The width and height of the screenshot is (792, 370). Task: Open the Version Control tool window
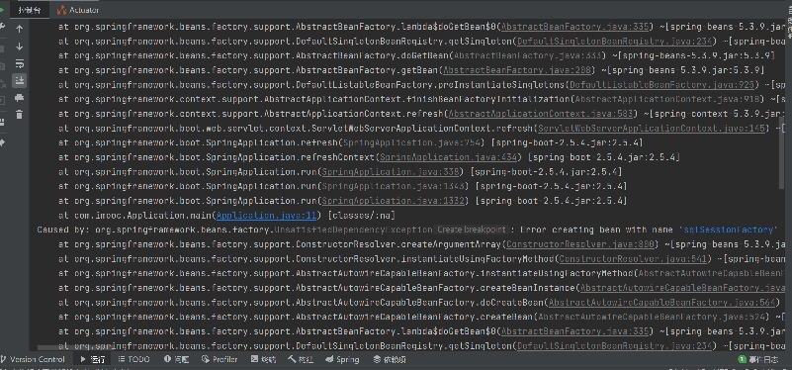coord(34,359)
